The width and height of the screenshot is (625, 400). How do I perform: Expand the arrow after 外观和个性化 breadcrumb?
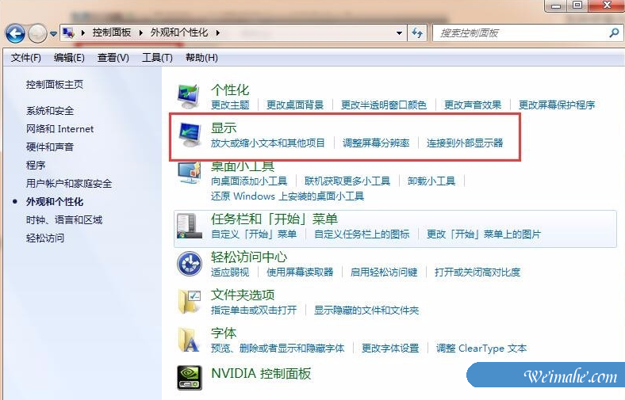click(217, 32)
